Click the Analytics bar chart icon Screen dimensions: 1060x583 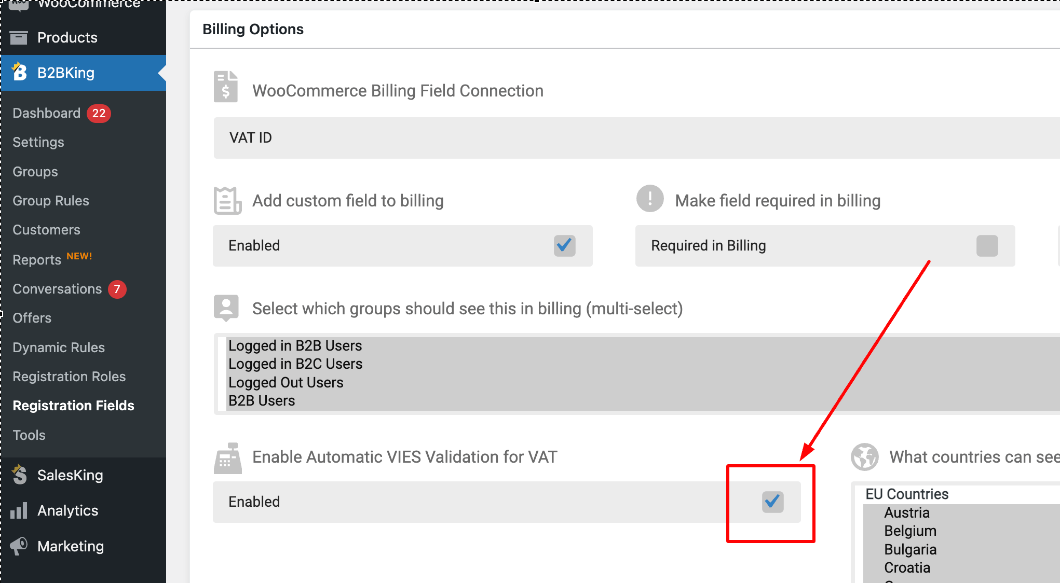click(x=19, y=510)
